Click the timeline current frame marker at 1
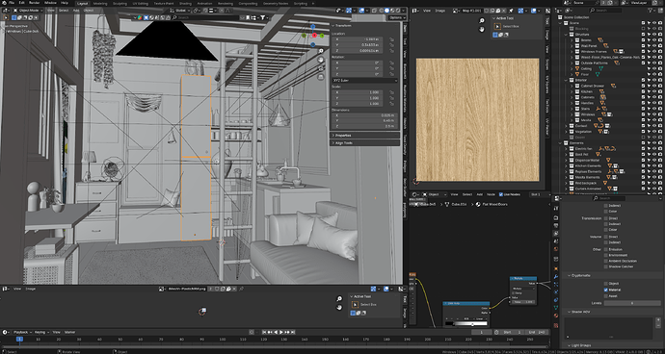 [x=19, y=340]
